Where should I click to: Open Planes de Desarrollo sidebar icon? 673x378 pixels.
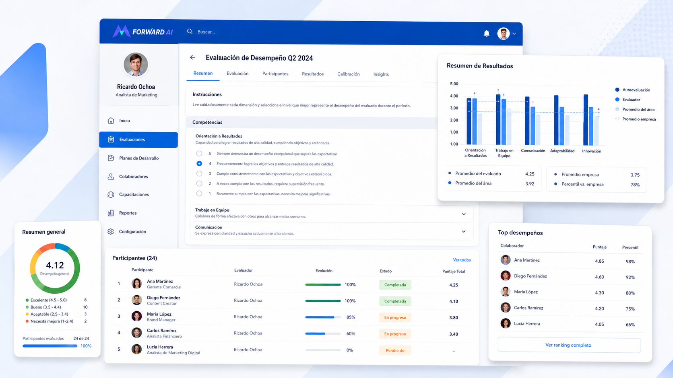click(111, 158)
